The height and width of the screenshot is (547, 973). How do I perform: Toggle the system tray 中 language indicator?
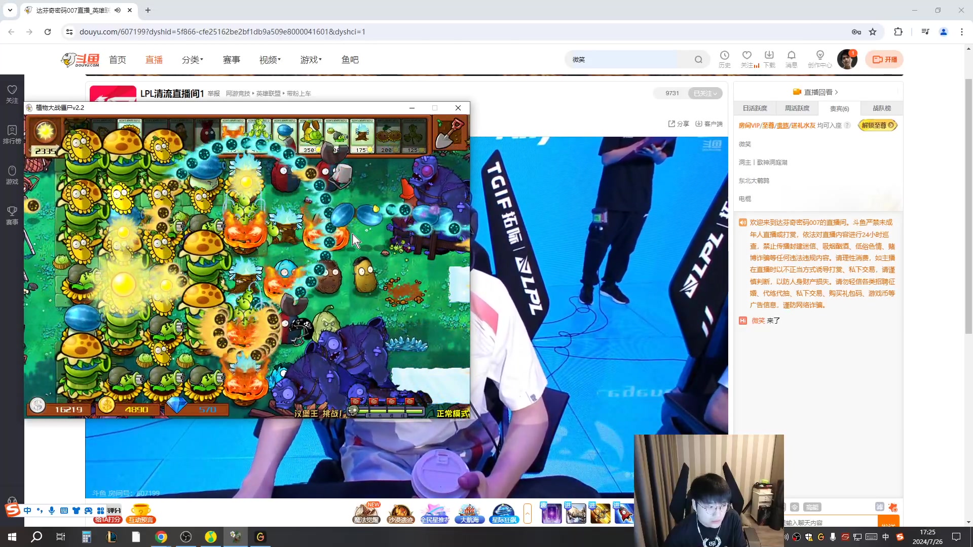pyautogui.click(x=885, y=537)
